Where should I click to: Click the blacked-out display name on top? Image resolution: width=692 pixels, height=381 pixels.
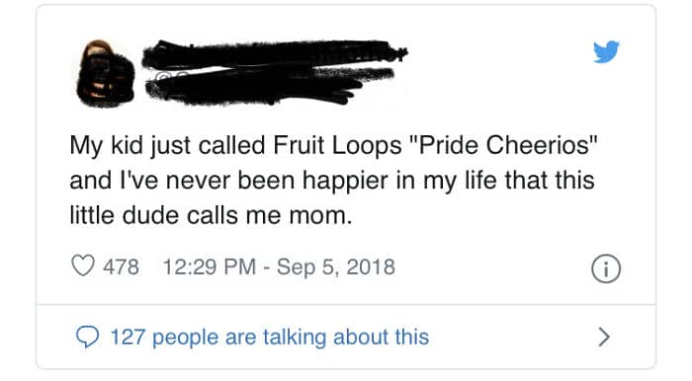[274, 54]
